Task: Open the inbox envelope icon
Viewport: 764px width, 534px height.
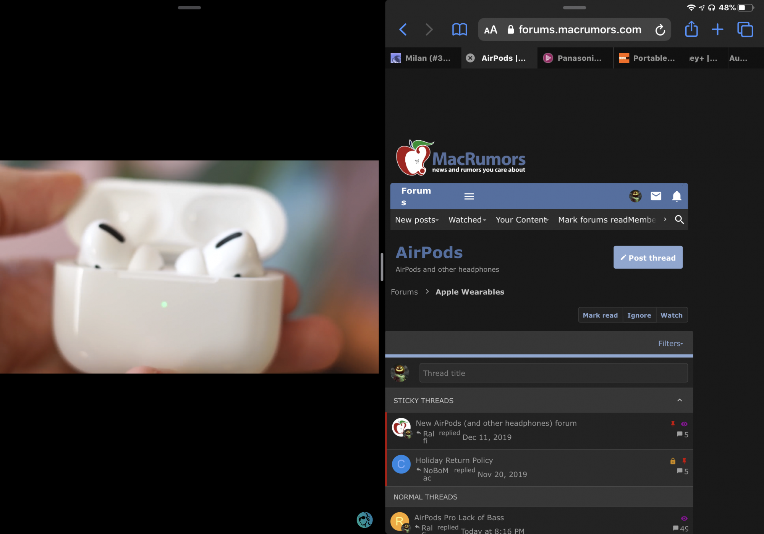Action: tap(656, 196)
